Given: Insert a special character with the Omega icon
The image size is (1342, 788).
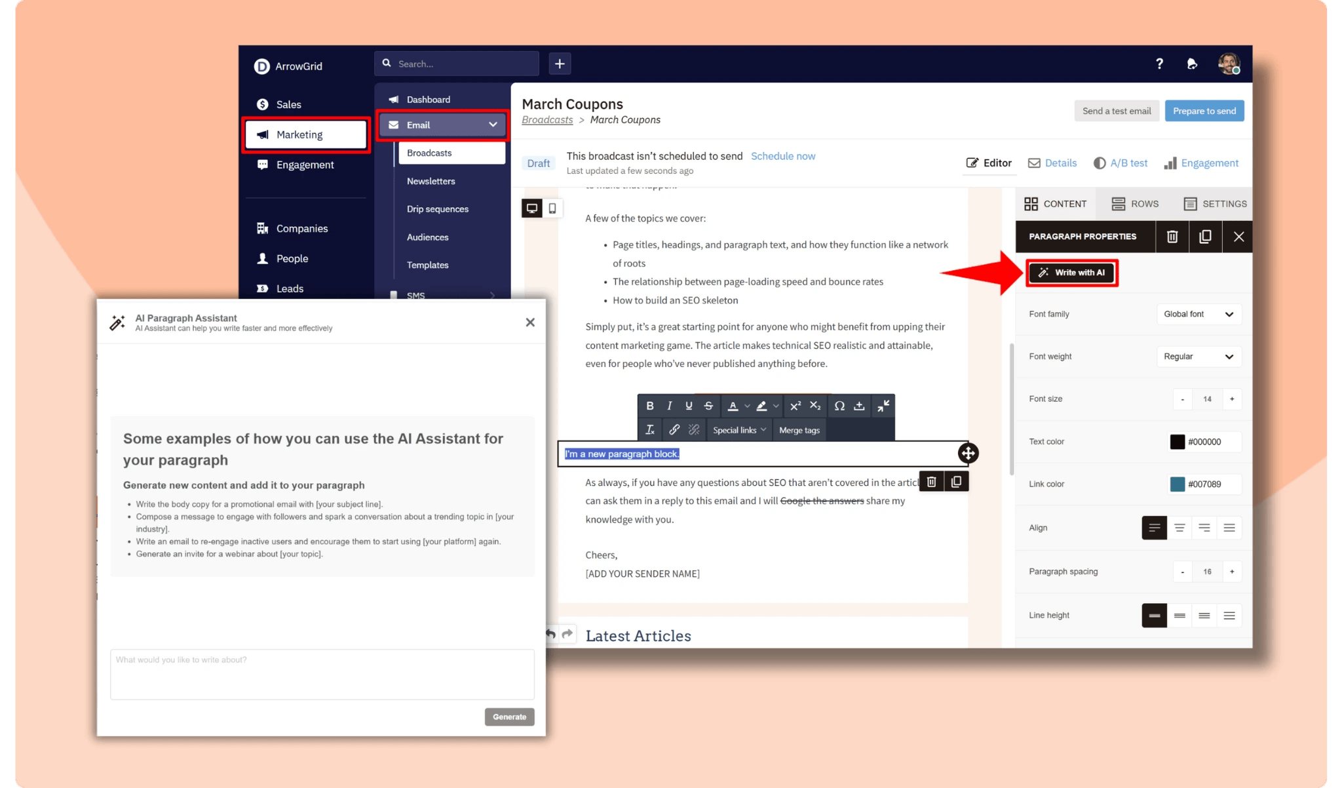Looking at the screenshot, I should tap(839, 406).
